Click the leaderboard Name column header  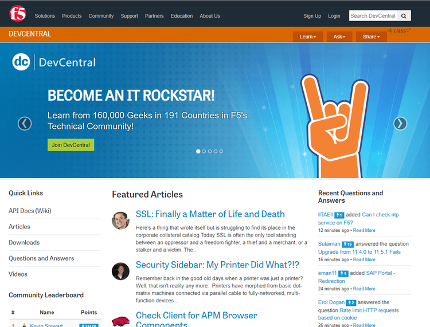point(47,313)
